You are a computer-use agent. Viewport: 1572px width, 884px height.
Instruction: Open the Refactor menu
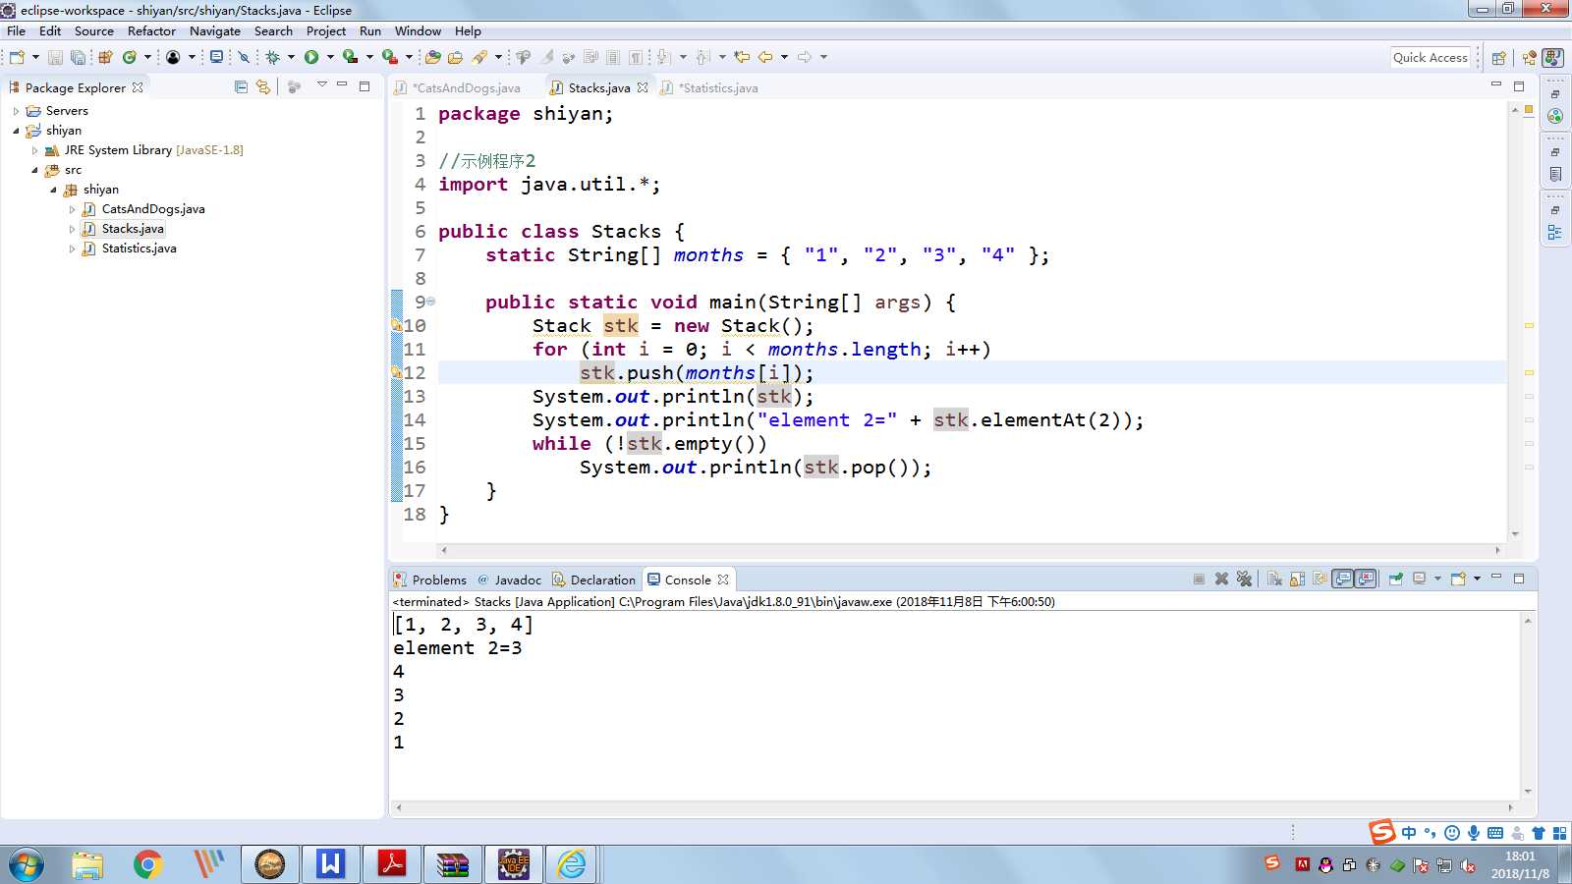click(151, 30)
